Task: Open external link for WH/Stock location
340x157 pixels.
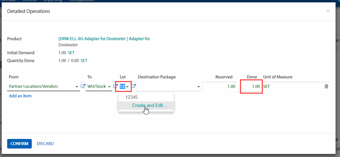Action: pos(115,87)
